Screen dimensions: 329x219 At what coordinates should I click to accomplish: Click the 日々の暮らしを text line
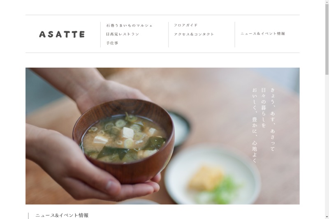pos(264,108)
